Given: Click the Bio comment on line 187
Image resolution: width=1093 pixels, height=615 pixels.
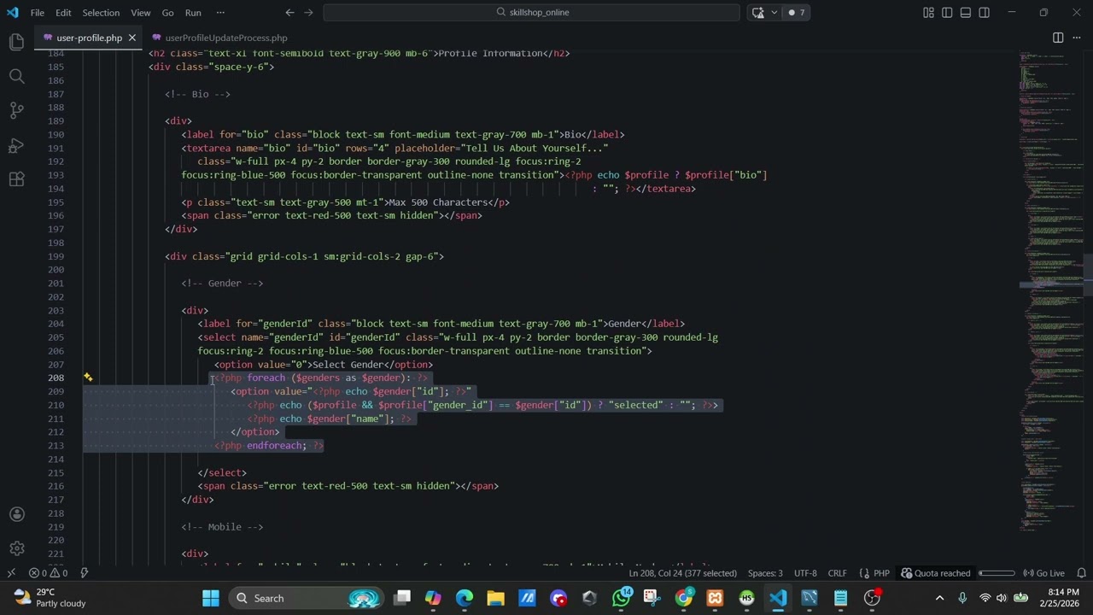Looking at the screenshot, I should click(x=197, y=94).
